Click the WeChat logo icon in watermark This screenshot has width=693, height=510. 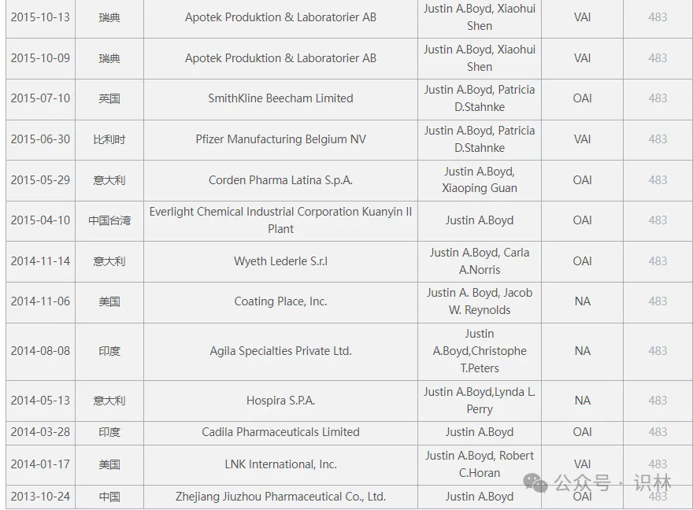[536, 482]
